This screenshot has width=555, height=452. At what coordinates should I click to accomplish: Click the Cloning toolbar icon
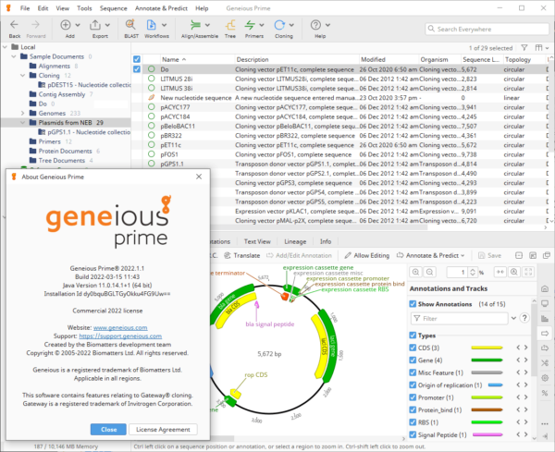[x=279, y=25]
